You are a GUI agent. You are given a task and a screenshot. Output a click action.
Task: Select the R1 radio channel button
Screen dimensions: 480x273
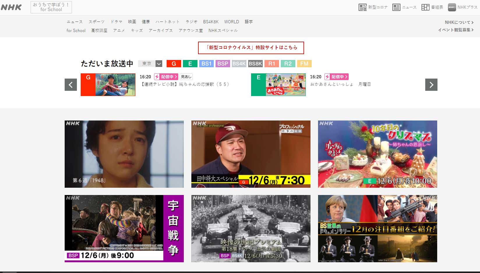272,64
